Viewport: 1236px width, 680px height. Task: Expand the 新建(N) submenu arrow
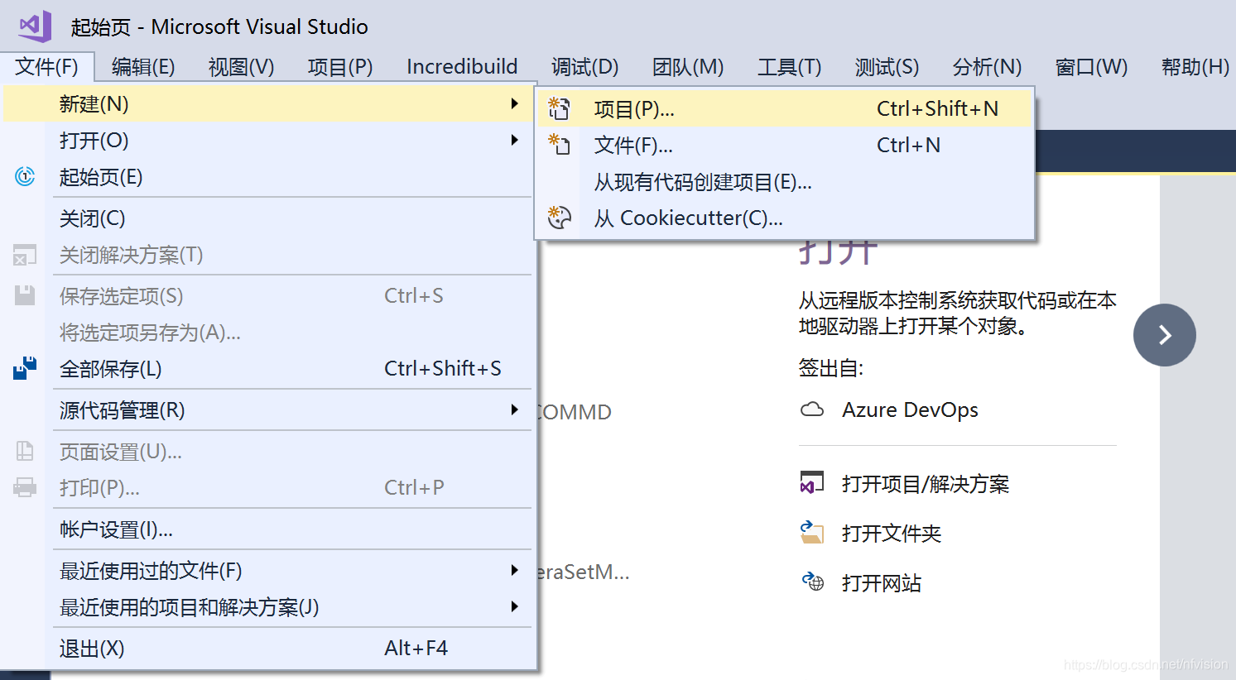[x=514, y=103]
